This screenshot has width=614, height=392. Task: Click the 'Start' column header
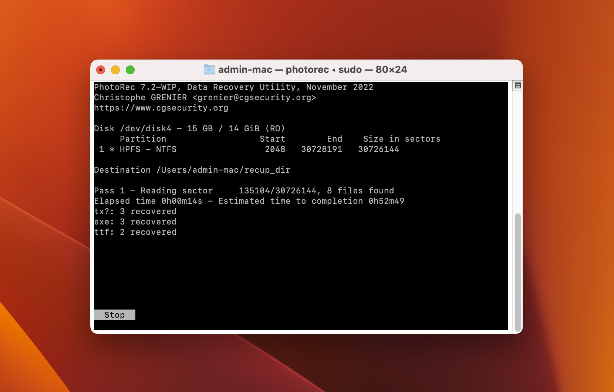273,139
